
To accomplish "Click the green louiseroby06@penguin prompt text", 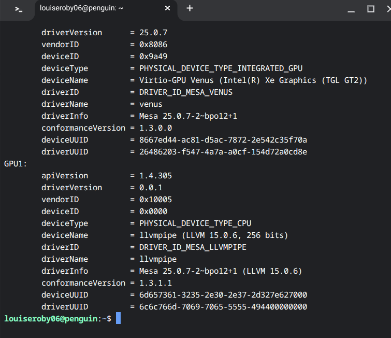I will tap(50, 319).
